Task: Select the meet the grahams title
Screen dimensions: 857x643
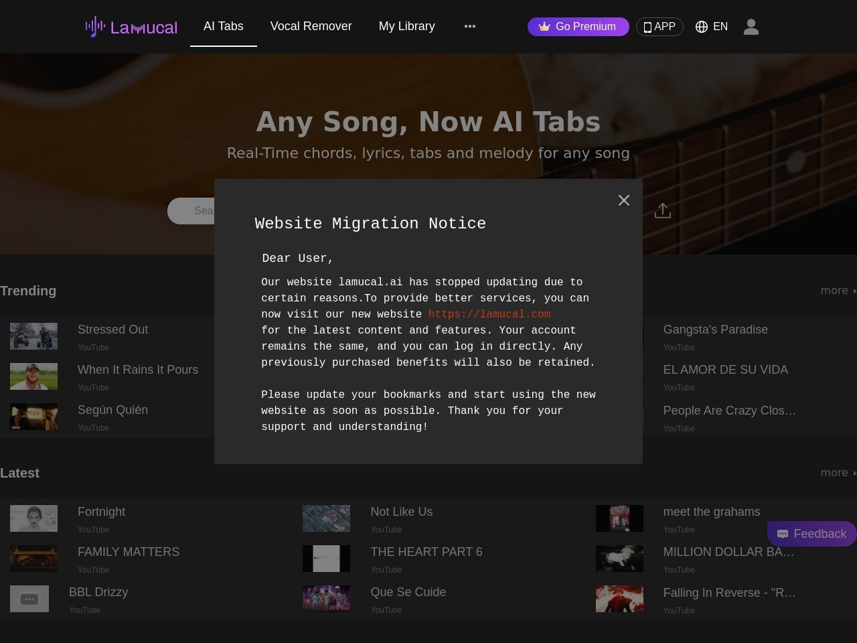Action: [x=712, y=512]
